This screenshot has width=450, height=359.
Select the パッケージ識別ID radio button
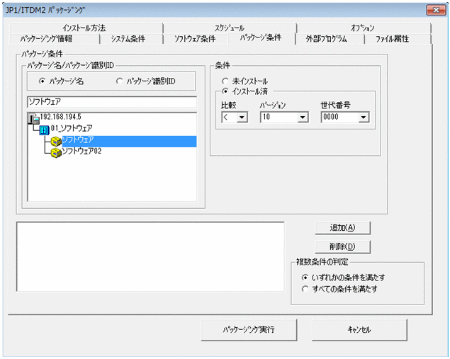(119, 81)
